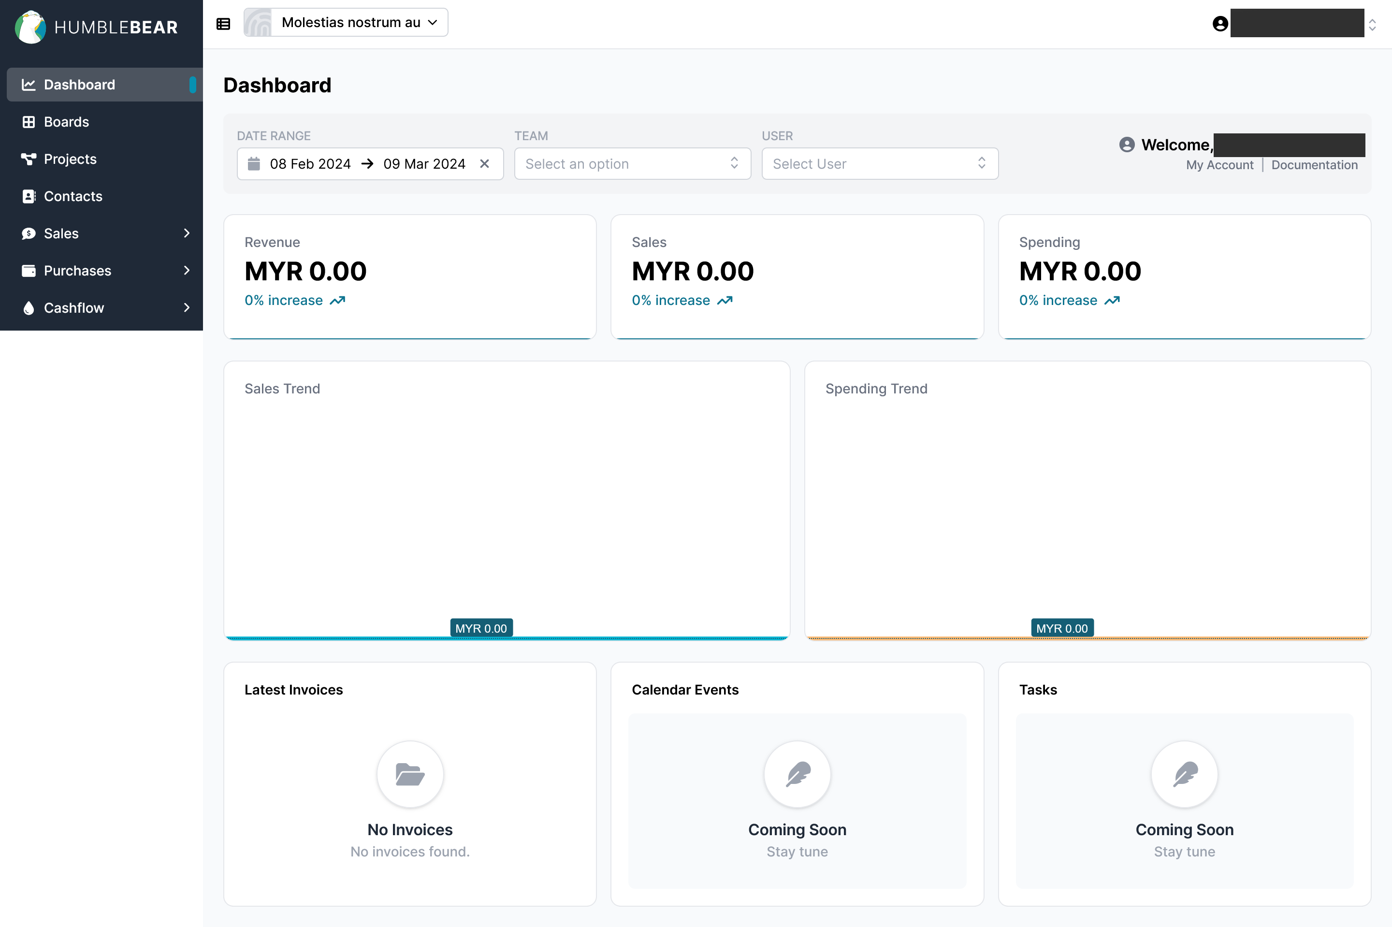Click the profile icon beside Welcome
Image resolution: width=1392 pixels, height=927 pixels.
point(1127,145)
